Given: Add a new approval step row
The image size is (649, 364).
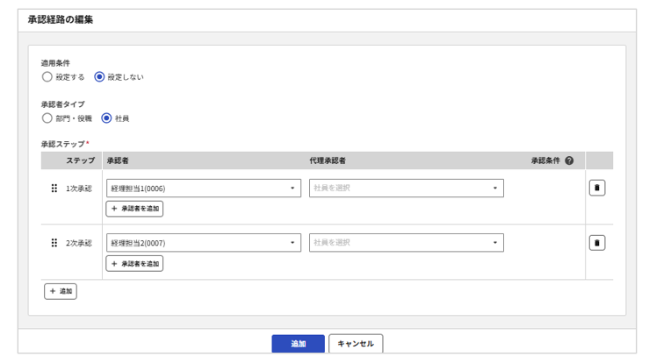Looking at the screenshot, I should (x=61, y=291).
